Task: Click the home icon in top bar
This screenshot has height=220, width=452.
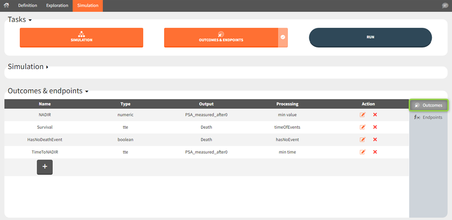Action: pos(6,5)
